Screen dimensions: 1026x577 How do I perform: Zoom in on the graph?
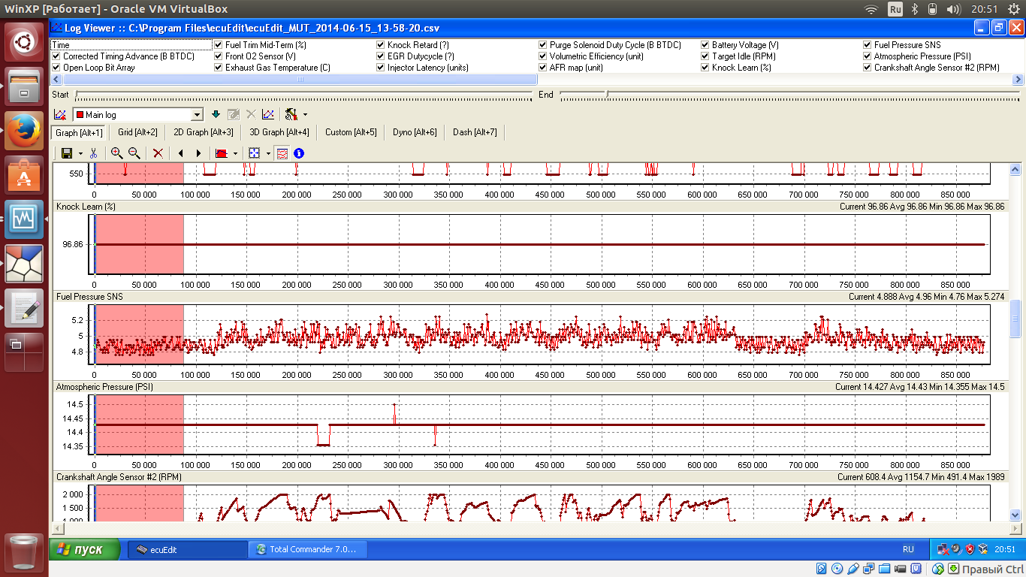pos(116,153)
